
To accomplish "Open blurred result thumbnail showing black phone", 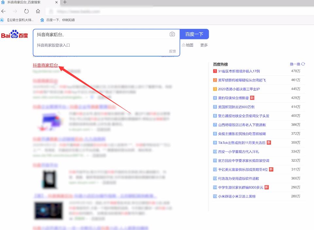I will coord(49,179).
